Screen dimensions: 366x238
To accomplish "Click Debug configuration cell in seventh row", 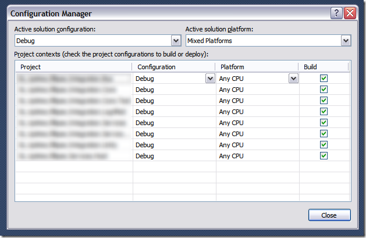I will point(145,145).
